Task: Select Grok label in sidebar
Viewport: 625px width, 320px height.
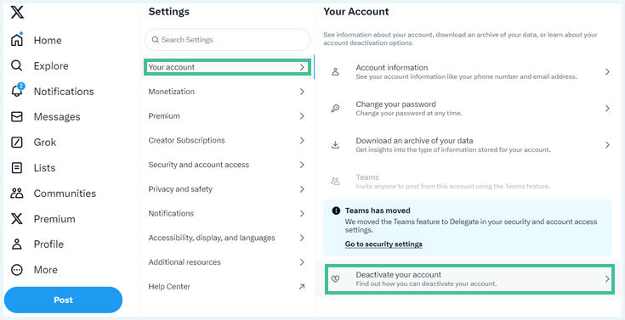Action: pyautogui.click(x=44, y=142)
